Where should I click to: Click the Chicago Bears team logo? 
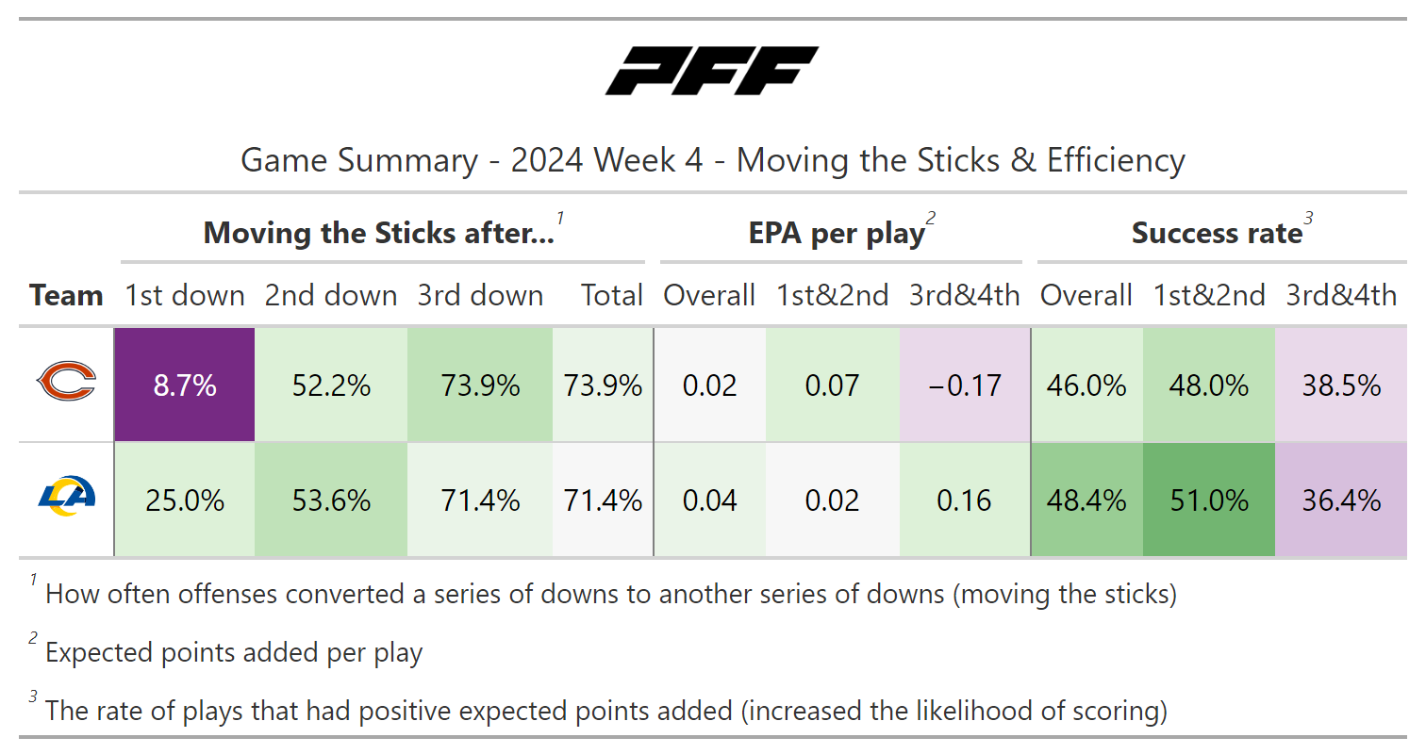point(66,384)
